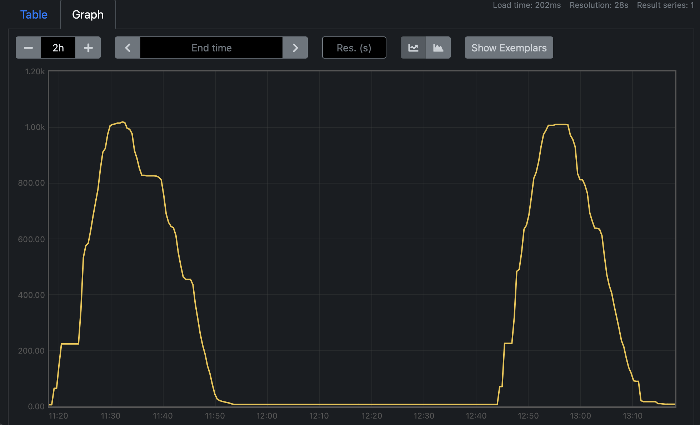The height and width of the screenshot is (425, 700).
Task: Click the 800.00 y-axis label
Action: click(x=31, y=183)
